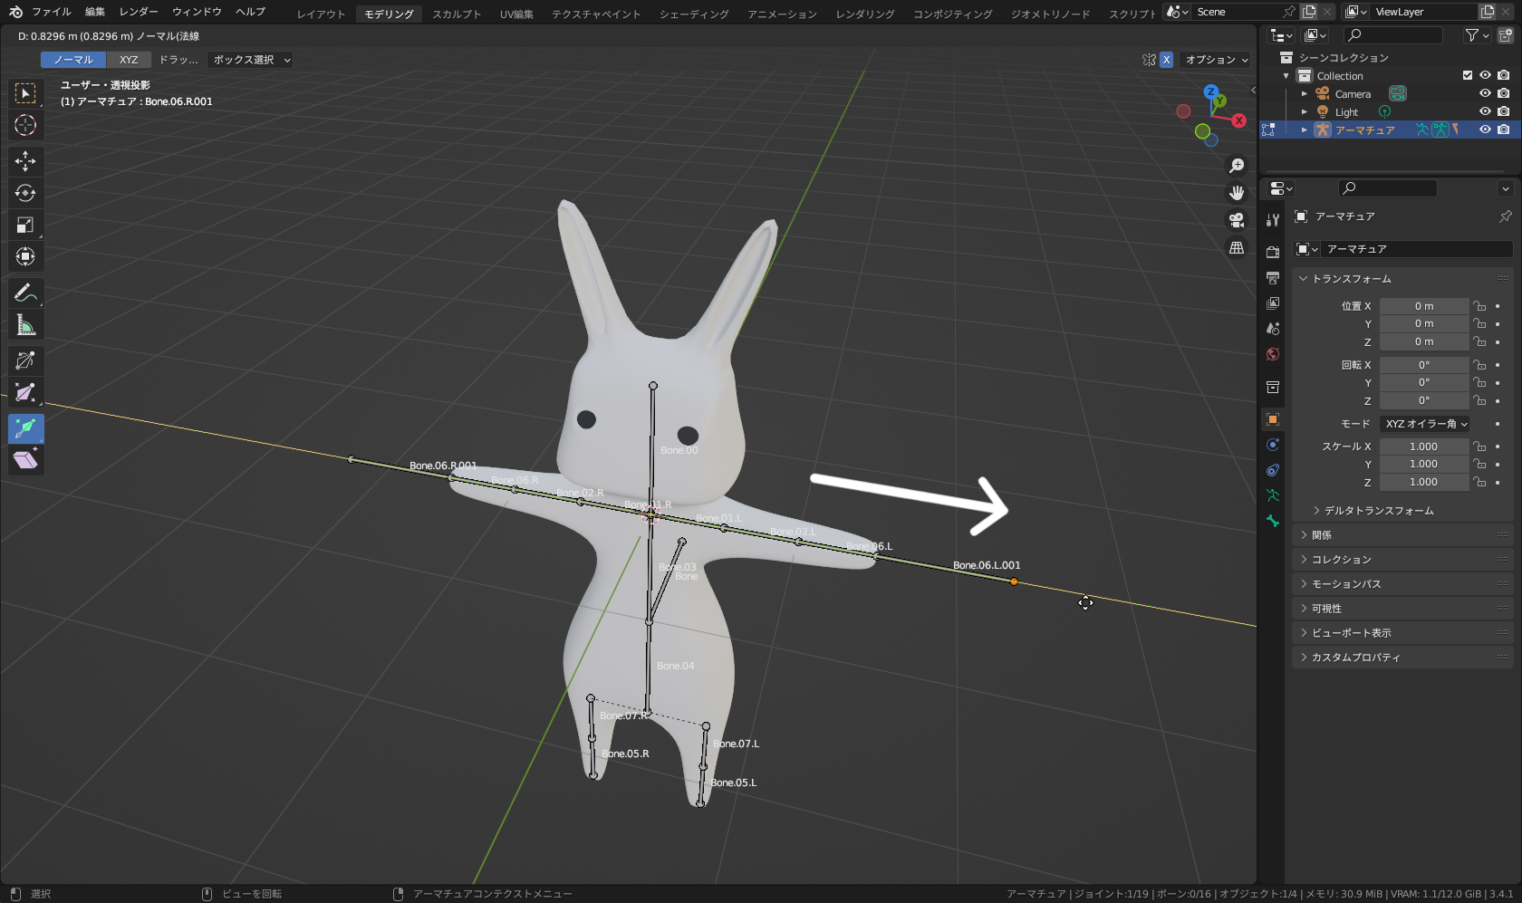The width and height of the screenshot is (1522, 903).
Task: Hide the Camera object with eye icon
Action: point(1485,93)
